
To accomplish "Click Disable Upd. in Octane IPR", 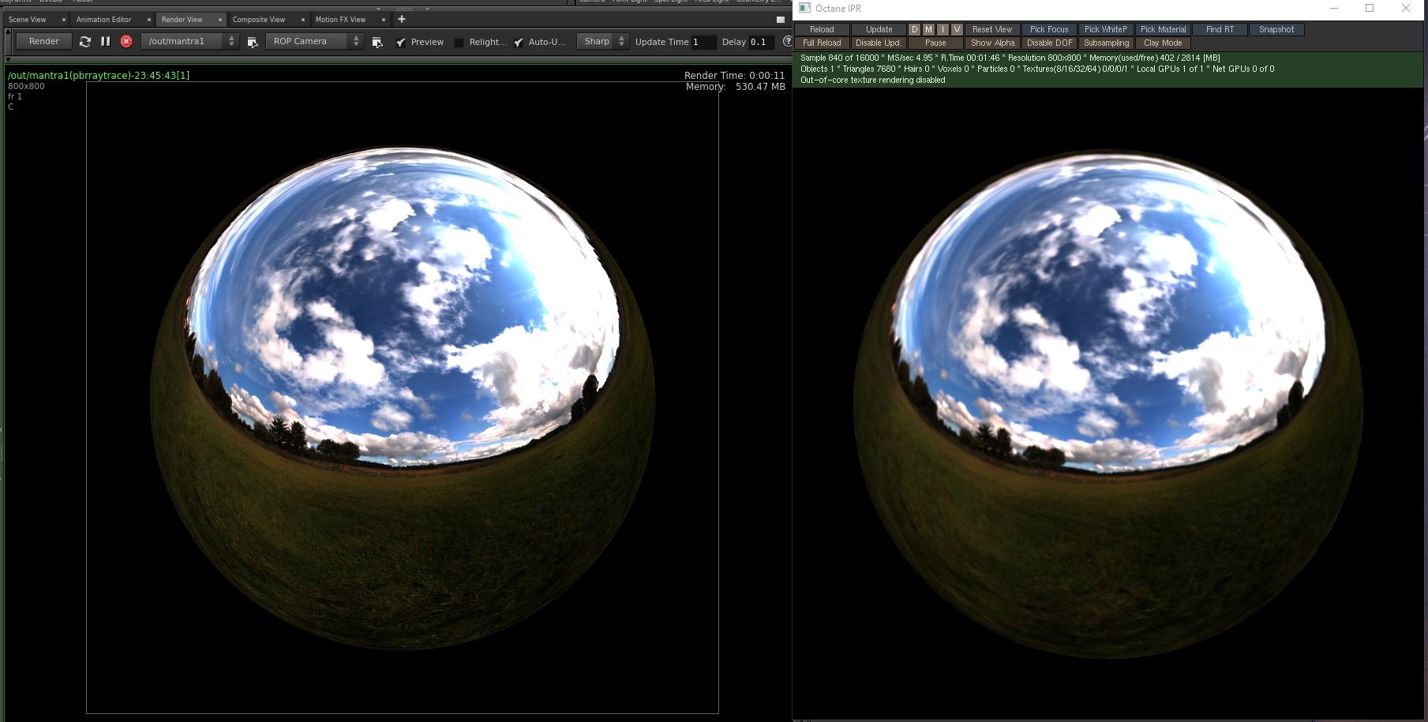I will click(879, 43).
